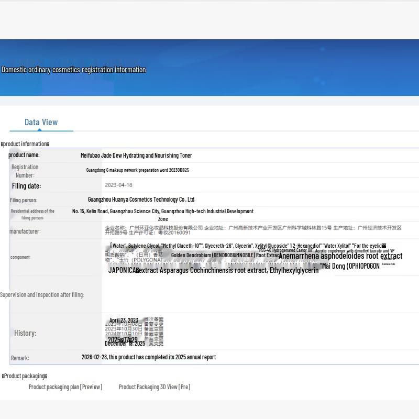Image resolution: width=419 pixels, height=419 pixels.
Task: Click the 'Product packaging' section header
Action: coord(25,376)
